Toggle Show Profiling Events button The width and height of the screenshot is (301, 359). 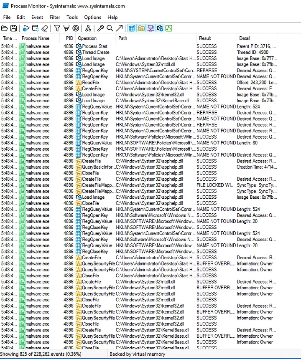[x=169, y=28]
